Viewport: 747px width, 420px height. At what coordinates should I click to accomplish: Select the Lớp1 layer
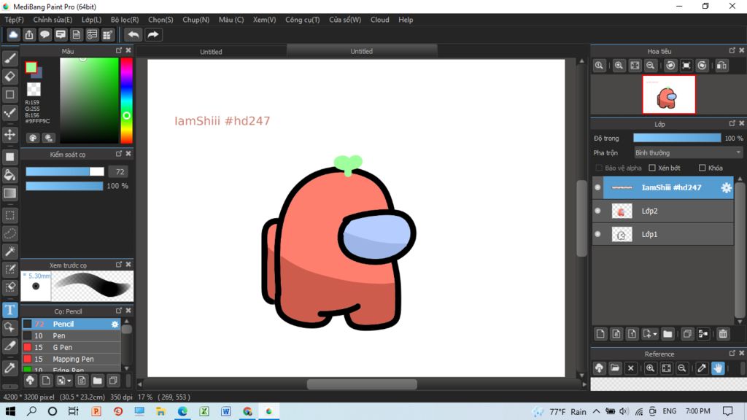tap(662, 234)
